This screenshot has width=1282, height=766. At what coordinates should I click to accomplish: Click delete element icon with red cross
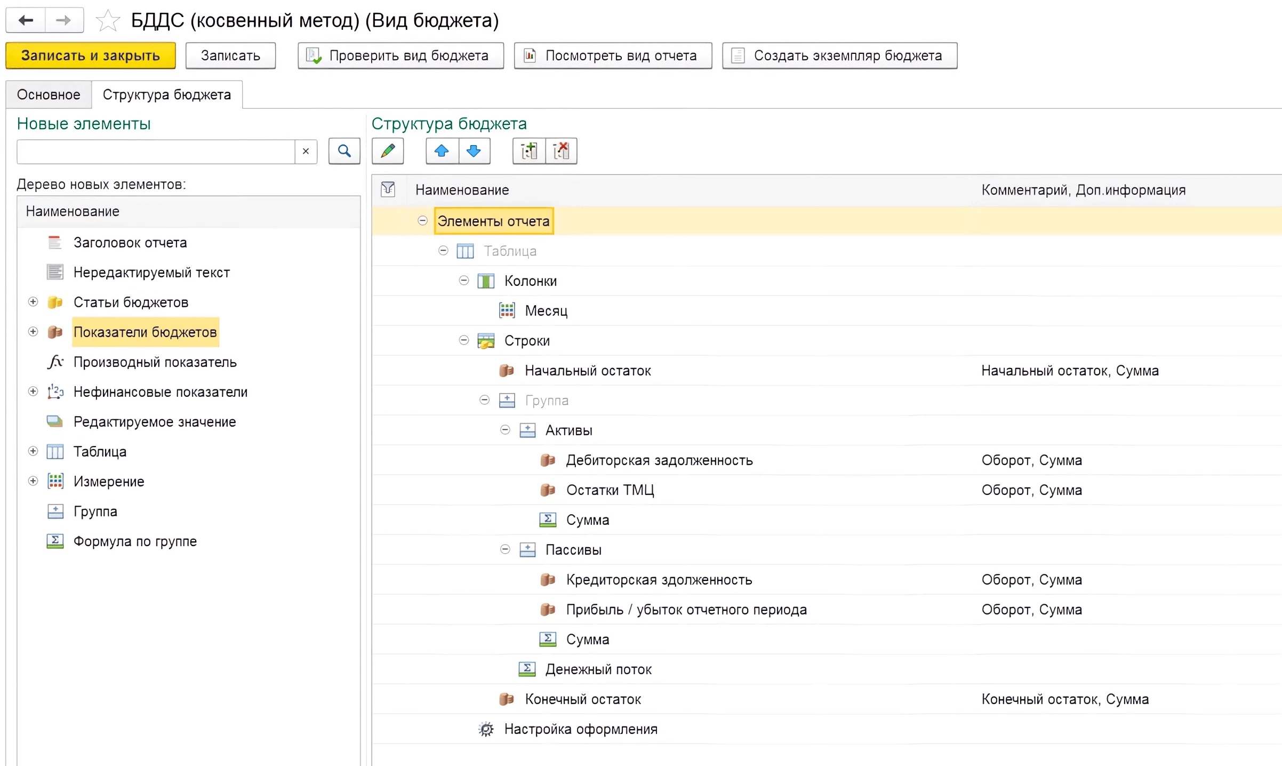coord(561,151)
